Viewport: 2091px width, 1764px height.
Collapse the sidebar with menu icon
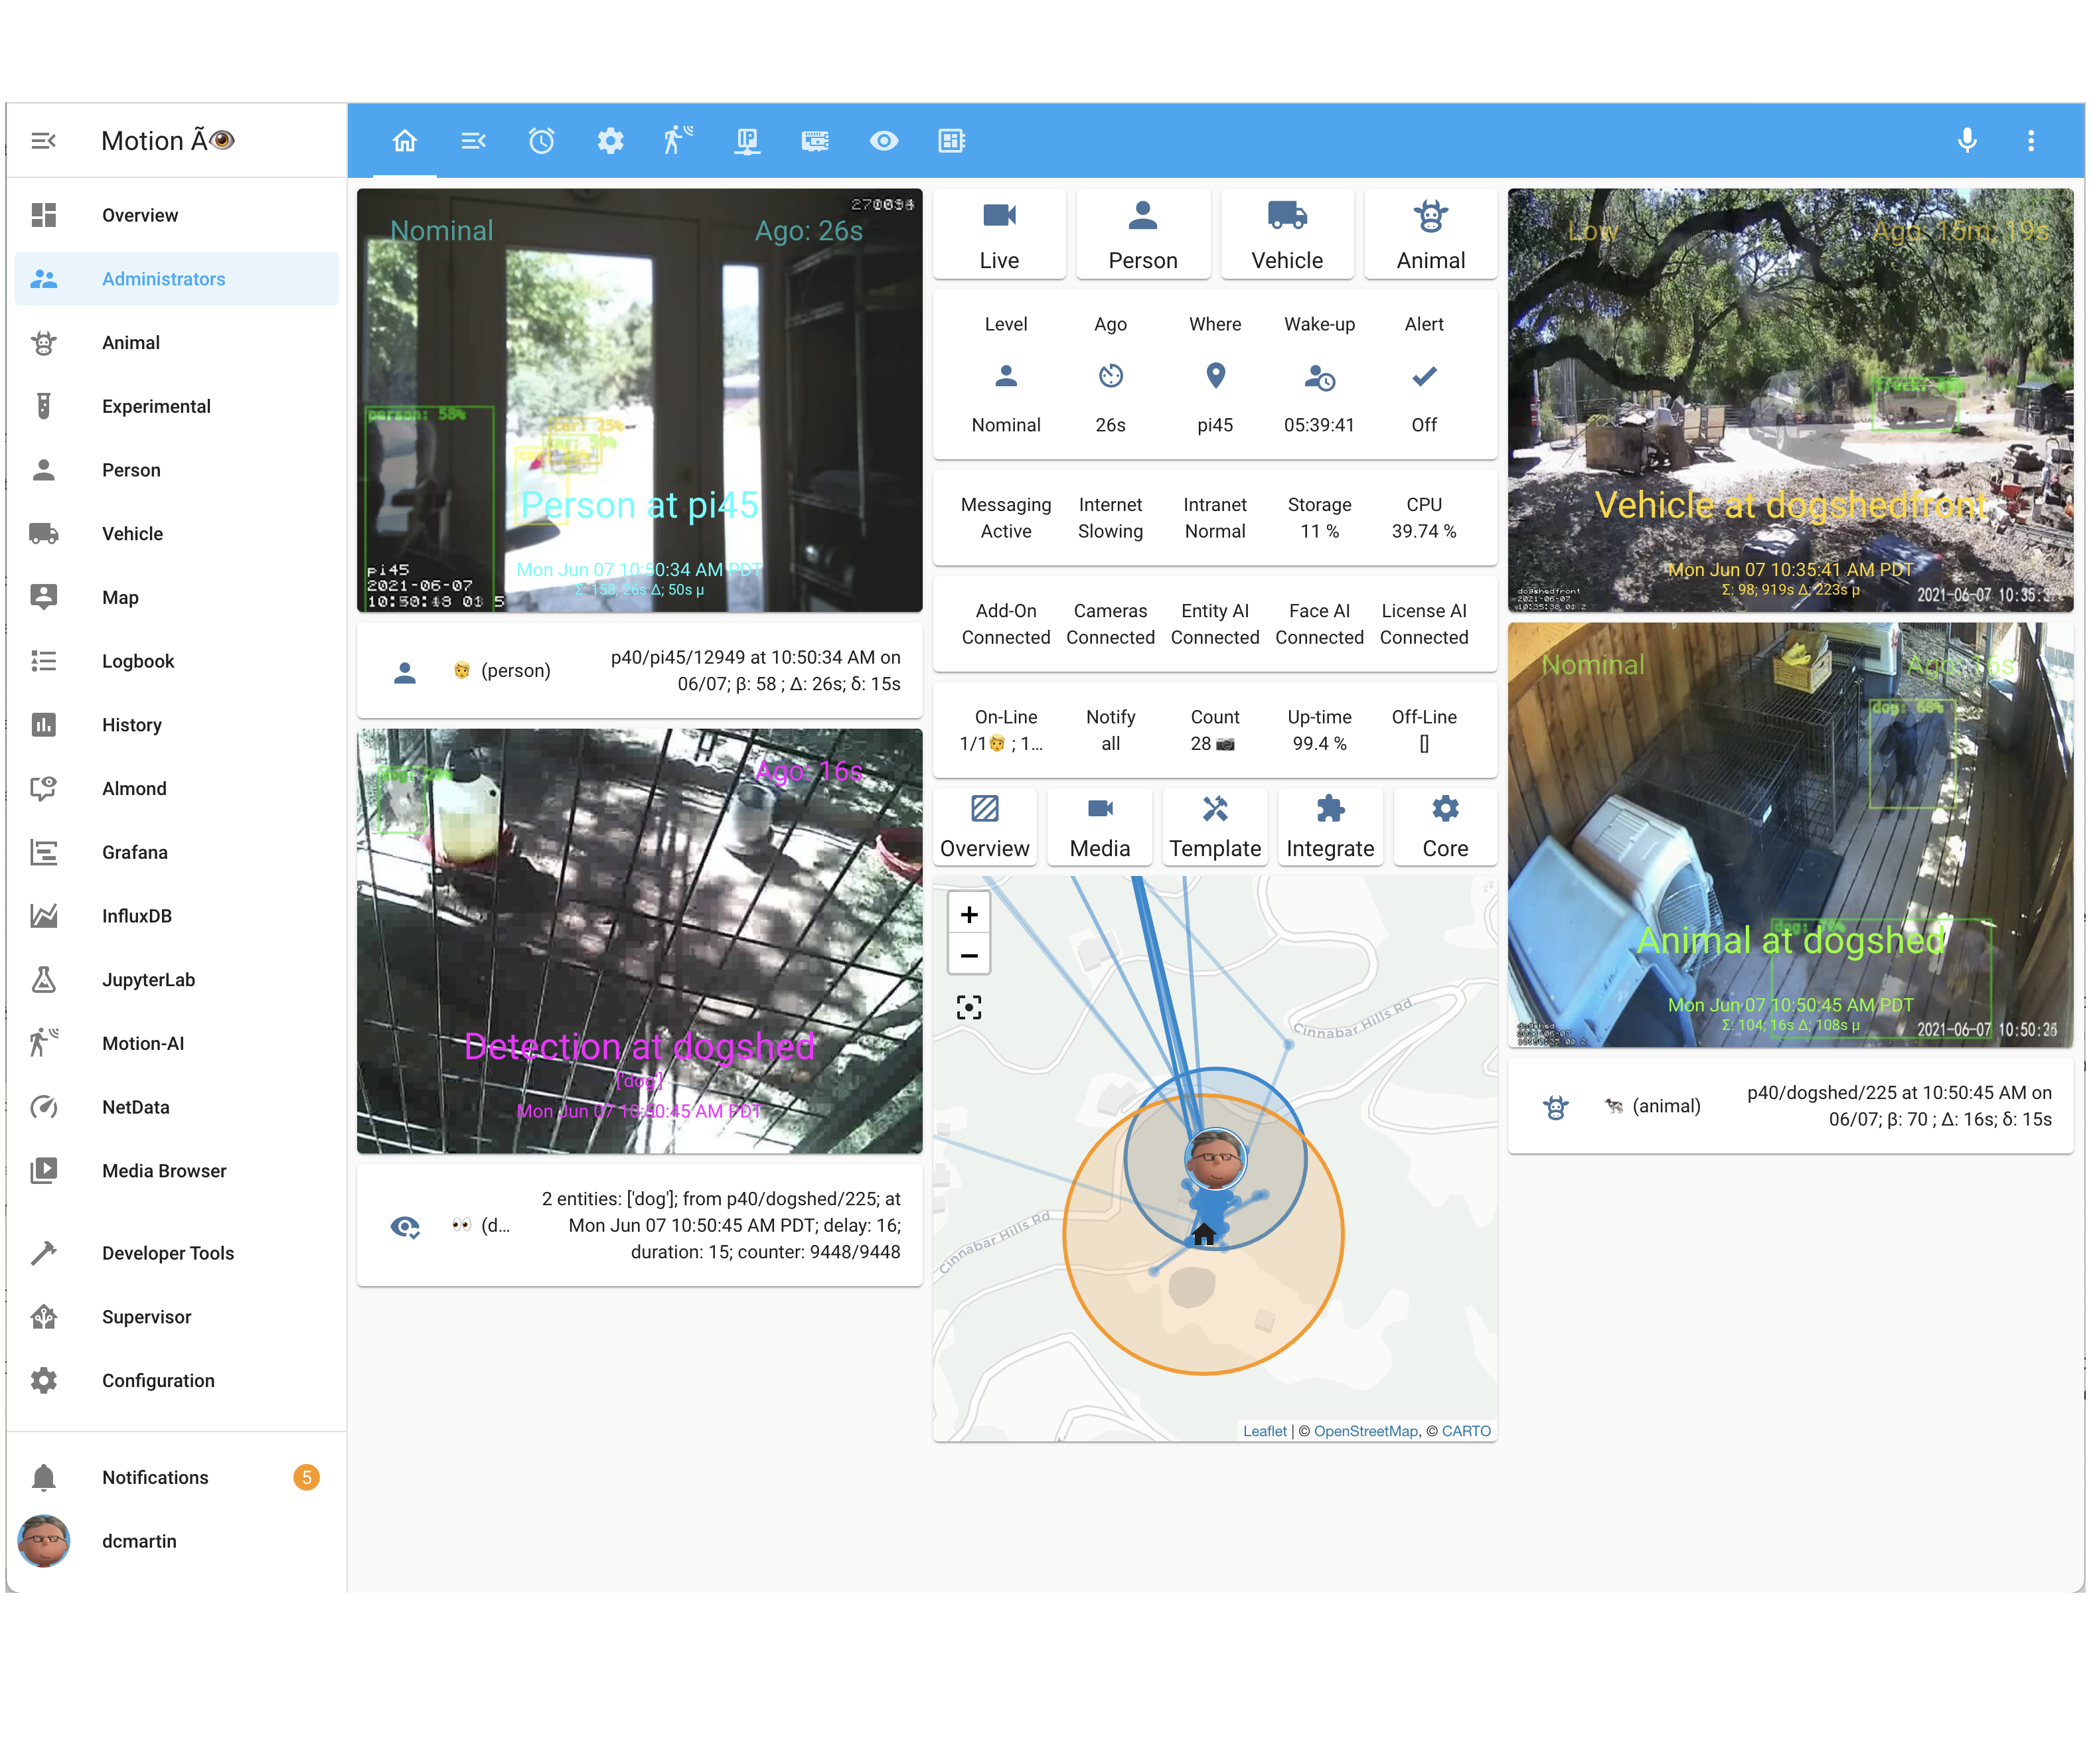tap(43, 141)
